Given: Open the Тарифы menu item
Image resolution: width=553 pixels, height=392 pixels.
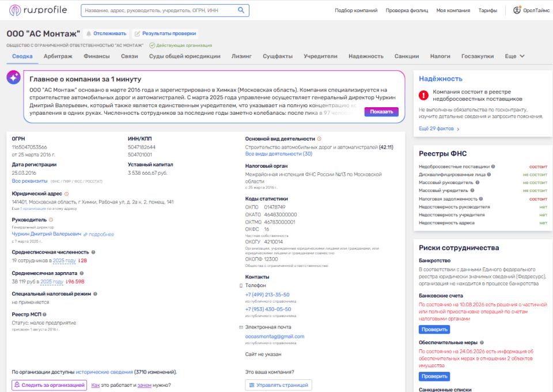Looking at the screenshot, I should click(x=488, y=10).
